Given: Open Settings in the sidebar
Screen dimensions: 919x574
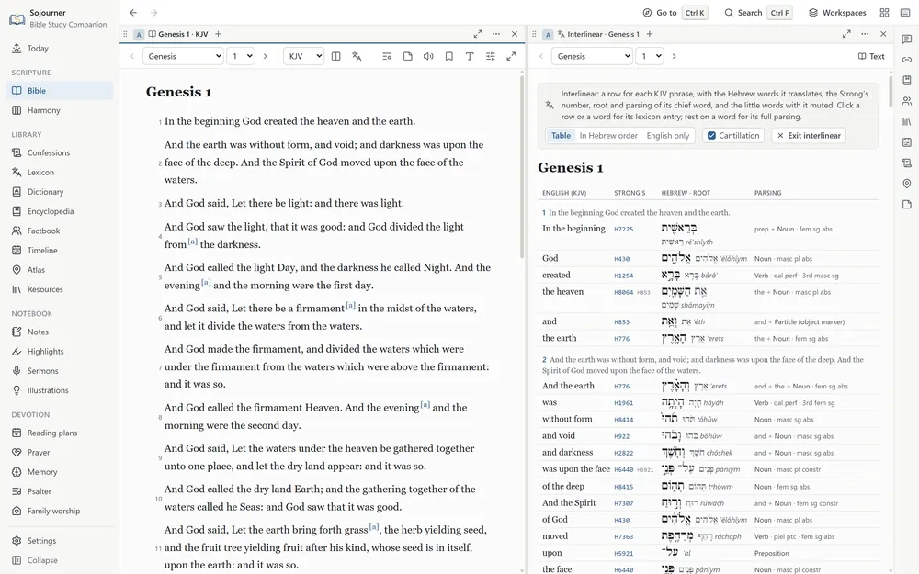Looking at the screenshot, I should [x=59, y=541].
